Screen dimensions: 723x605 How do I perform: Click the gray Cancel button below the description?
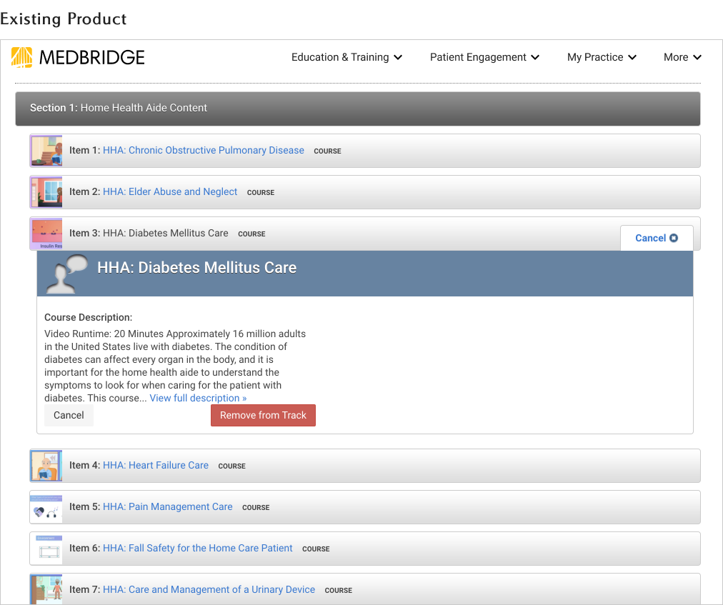coord(69,416)
